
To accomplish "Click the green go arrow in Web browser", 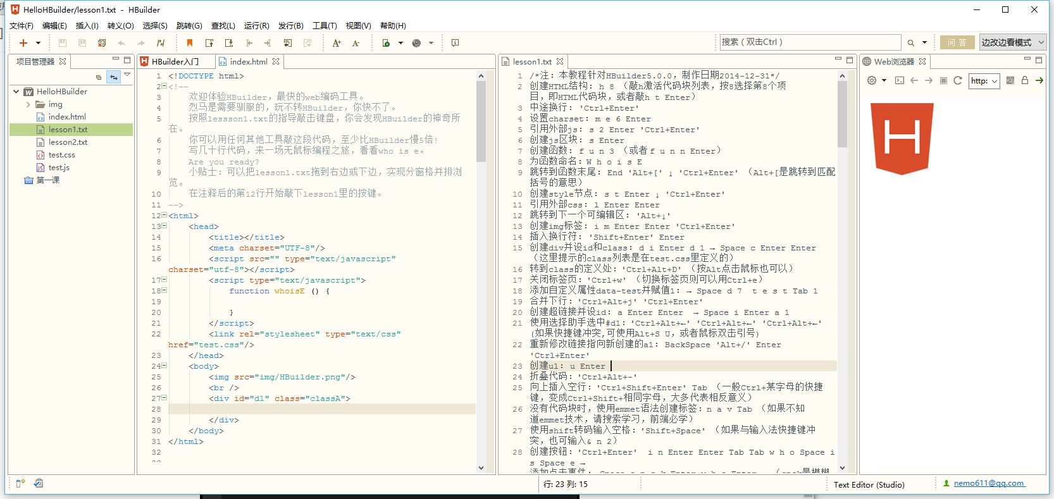I will click(x=1039, y=80).
